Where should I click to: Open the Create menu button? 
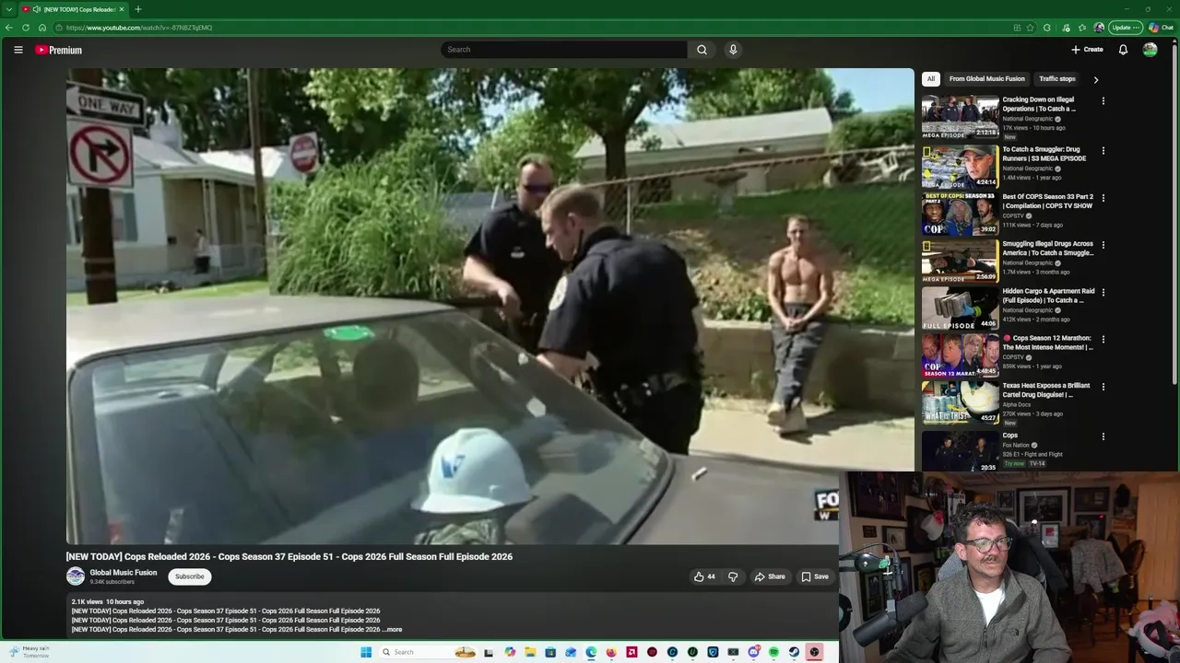[1087, 50]
